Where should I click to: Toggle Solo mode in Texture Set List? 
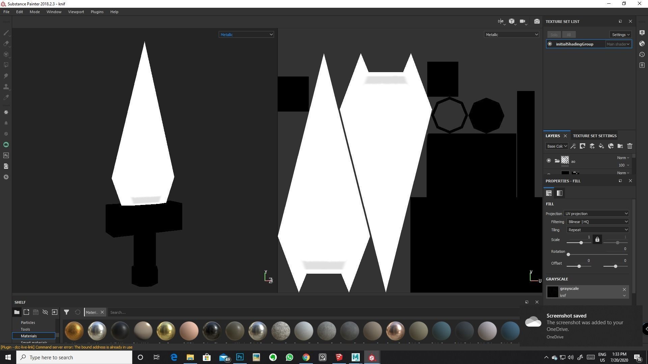(x=553, y=34)
